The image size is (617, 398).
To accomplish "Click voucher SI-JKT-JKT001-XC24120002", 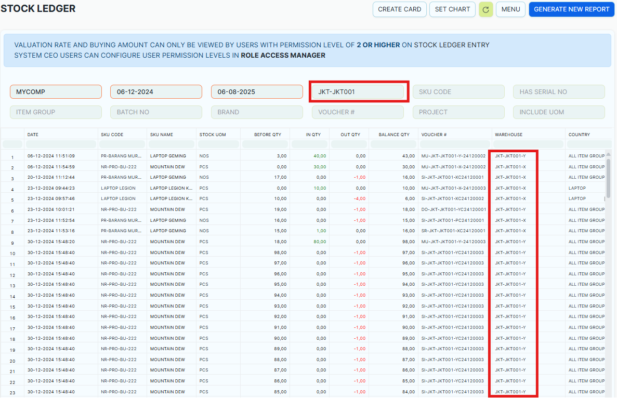I will [453, 198].
